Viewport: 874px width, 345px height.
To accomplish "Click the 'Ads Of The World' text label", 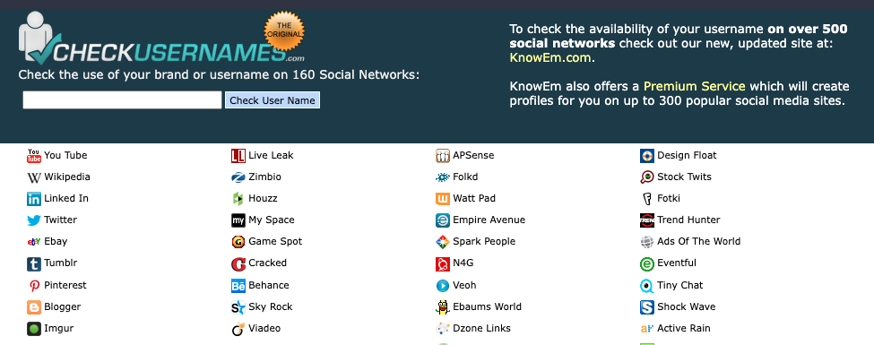I will (x=699, y=242).
